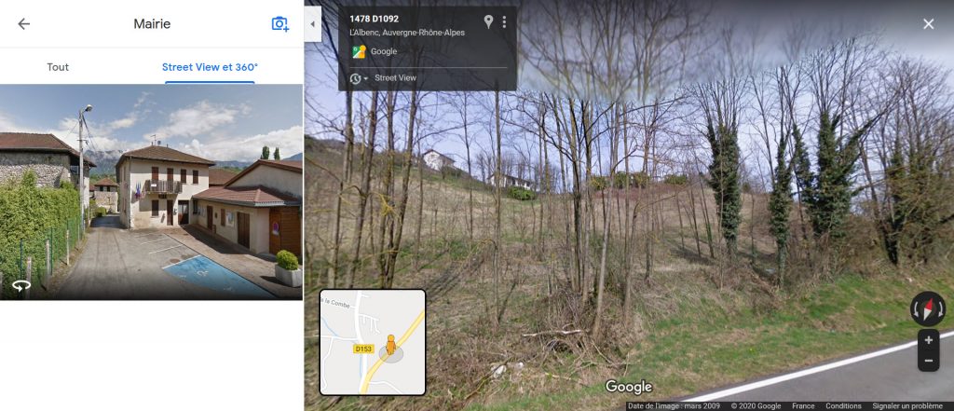
Task: Click the Google logo watermark
Action: click(x=629, y=388)
